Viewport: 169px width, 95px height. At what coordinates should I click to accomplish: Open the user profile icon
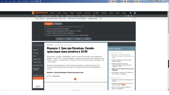(x=135, y=13)
